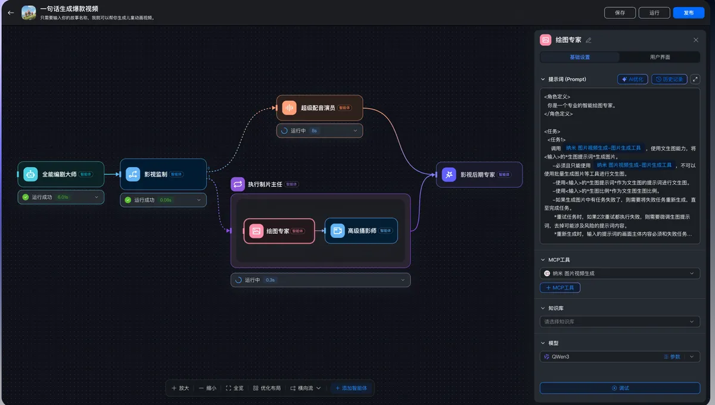Select the 影视监制 node icon

click(133, 174)
